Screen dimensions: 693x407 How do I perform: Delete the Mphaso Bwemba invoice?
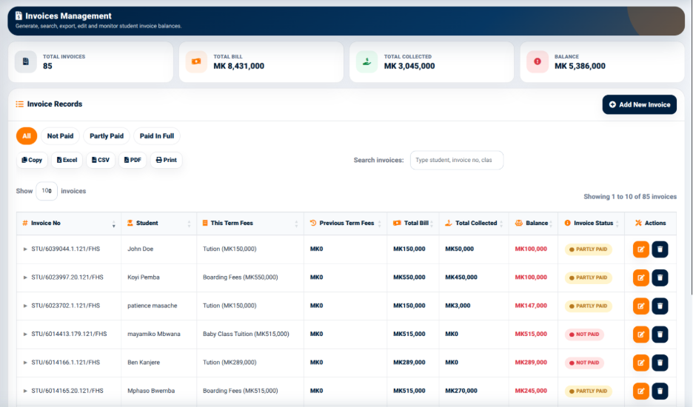point(660,391)
